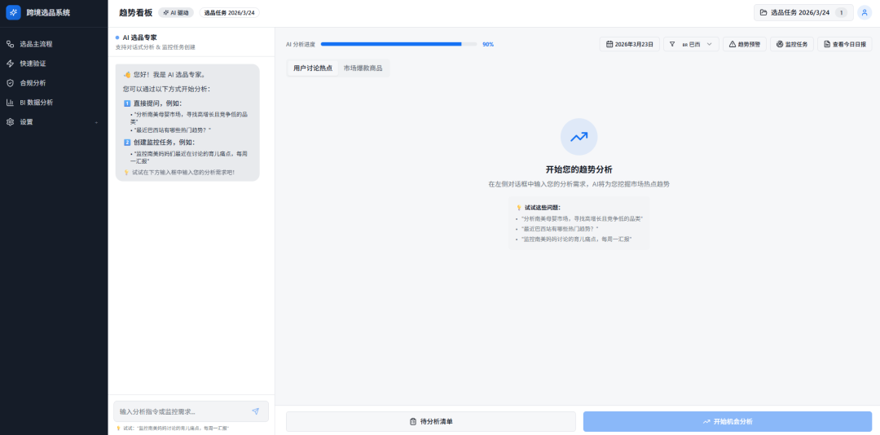Switch to the 市场爆款商品 tab
Image resolution: width=880 pixels, height=435 pixels.
tap(363, 68)
